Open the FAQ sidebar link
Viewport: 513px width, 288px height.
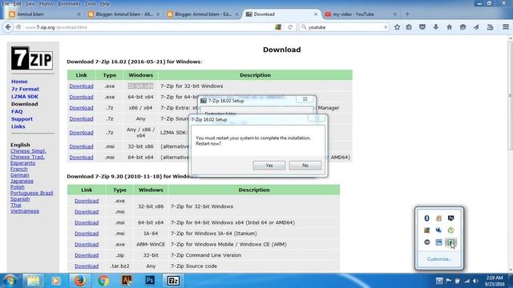[x=17, y=112]
